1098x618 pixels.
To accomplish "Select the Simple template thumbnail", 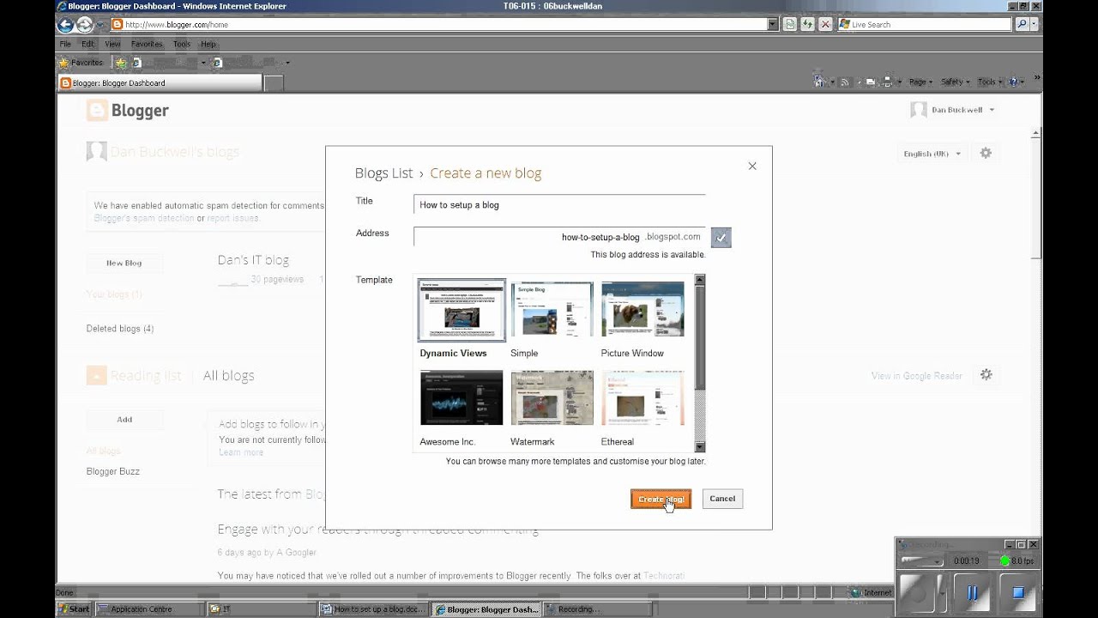I will tap(552, 310).
